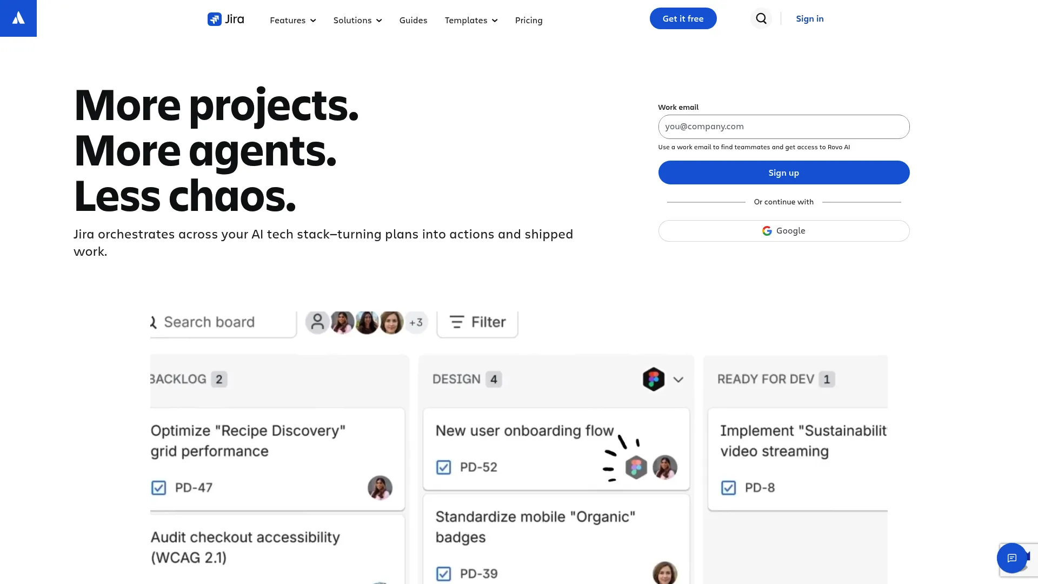Open Optimize "Recipe Discovery" grid performance card
This screenshot has width=1038, height=584.
point(277,459)
